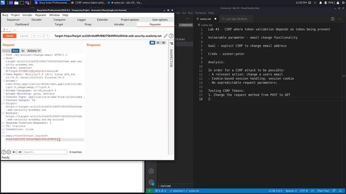This screenshot has width=346, height=194.
Task: Switch to the Intruder tool tab
Action: pos(119,24)
